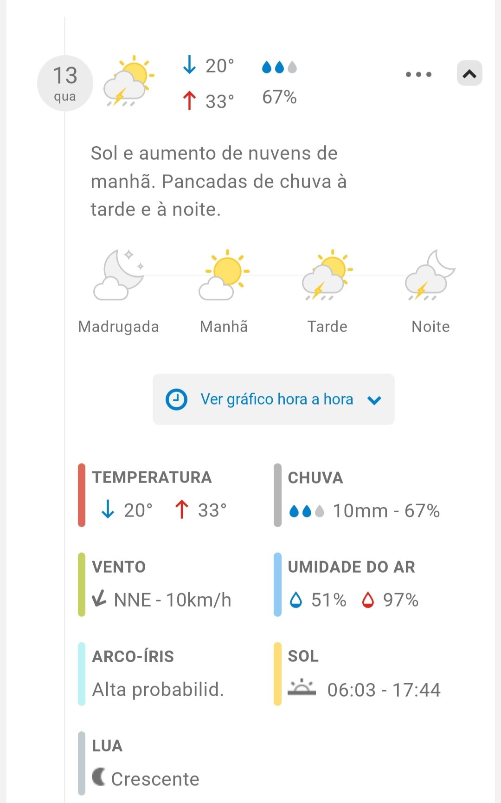Click the wind direction arrow icon

coord(99,598)
